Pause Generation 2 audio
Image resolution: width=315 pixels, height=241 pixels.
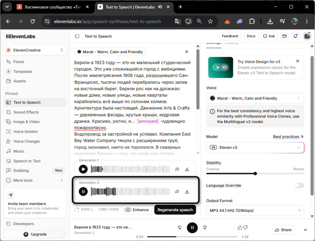(x=83, y=192)
